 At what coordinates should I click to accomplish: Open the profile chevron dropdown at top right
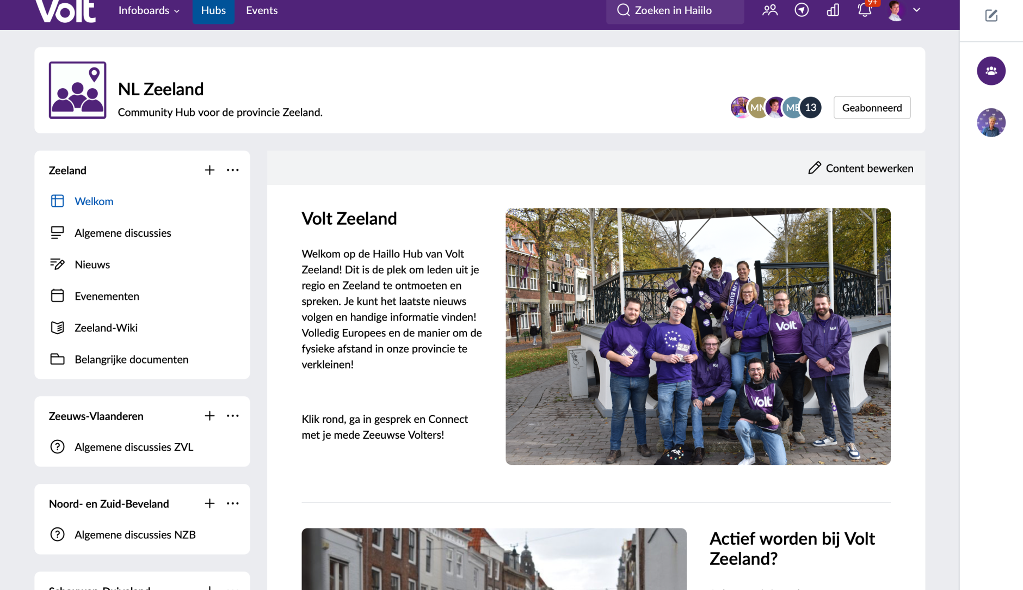point(917,10)
